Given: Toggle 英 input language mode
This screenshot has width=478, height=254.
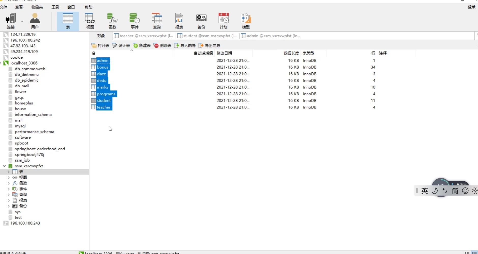Looking at the screenshot, I should point(425,191).
